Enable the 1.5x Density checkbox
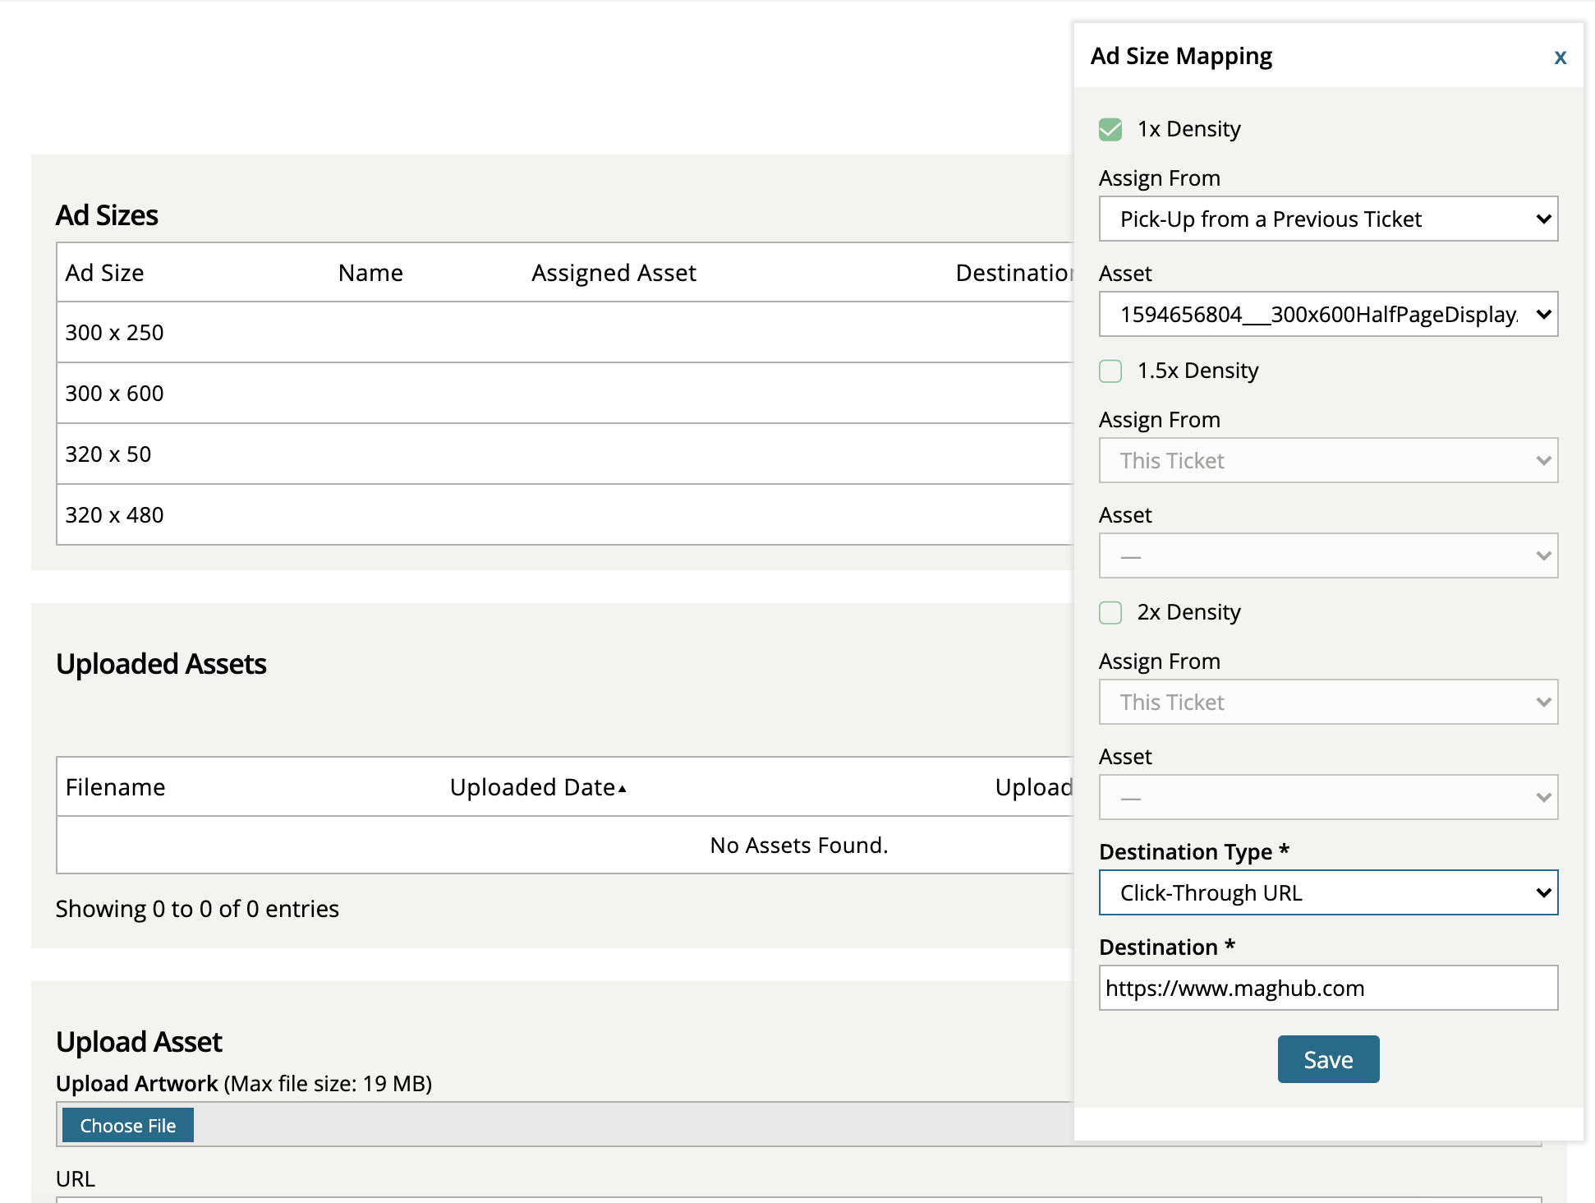Image resolution: width=1595 pixels, height=1203 pixels. [1110, 371]
